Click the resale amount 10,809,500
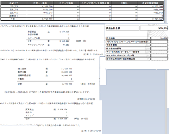The width and height of the screenshot is (169, 134). 67,72
